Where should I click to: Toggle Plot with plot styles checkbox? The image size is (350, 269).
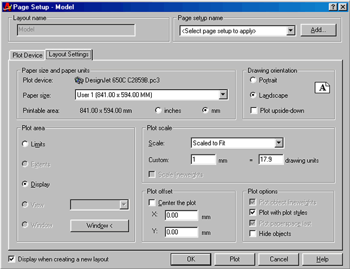pyautogui.click(x=253, y=213)
